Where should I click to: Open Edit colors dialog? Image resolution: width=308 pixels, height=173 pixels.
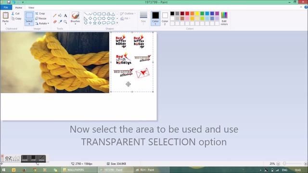click(224, 19)
